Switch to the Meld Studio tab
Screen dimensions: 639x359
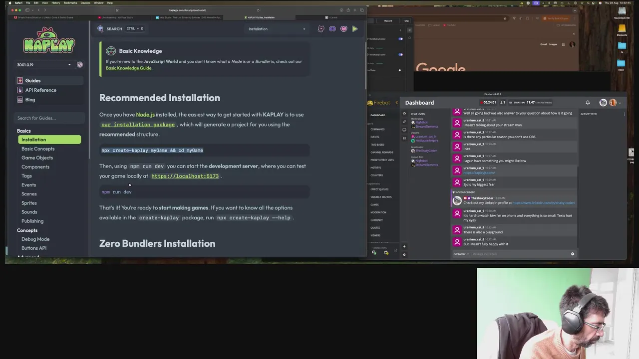(188, 17)
